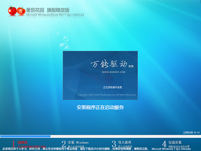Screen dimensions: 201x151
Task: Click the 已用时间 elapsed timer
Action: coord(192,133)
